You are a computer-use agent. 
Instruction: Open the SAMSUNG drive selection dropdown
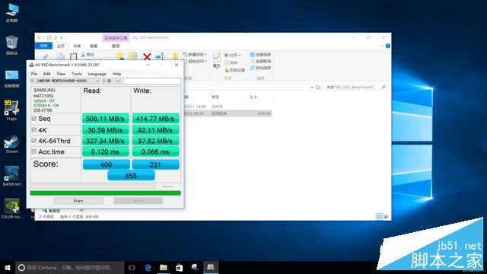(65, 81)
